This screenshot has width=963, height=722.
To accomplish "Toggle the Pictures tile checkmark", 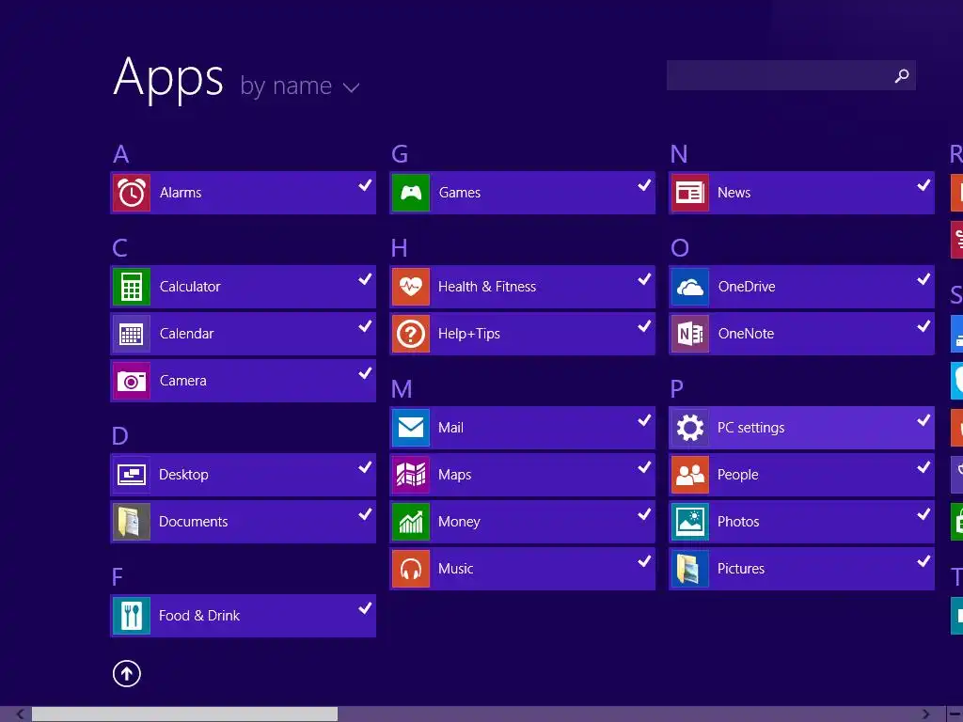I will click(924, 560).
